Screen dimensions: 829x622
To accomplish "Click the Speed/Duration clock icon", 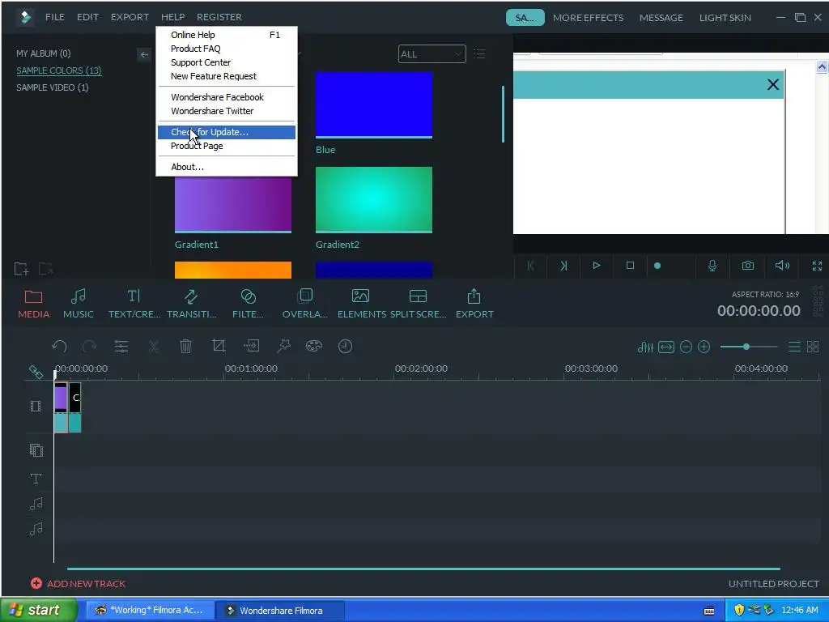I will pyautogui.click(x=345, y=347).
